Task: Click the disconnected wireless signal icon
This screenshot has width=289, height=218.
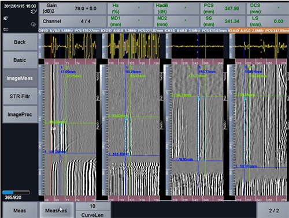Action: pos(5,18)
